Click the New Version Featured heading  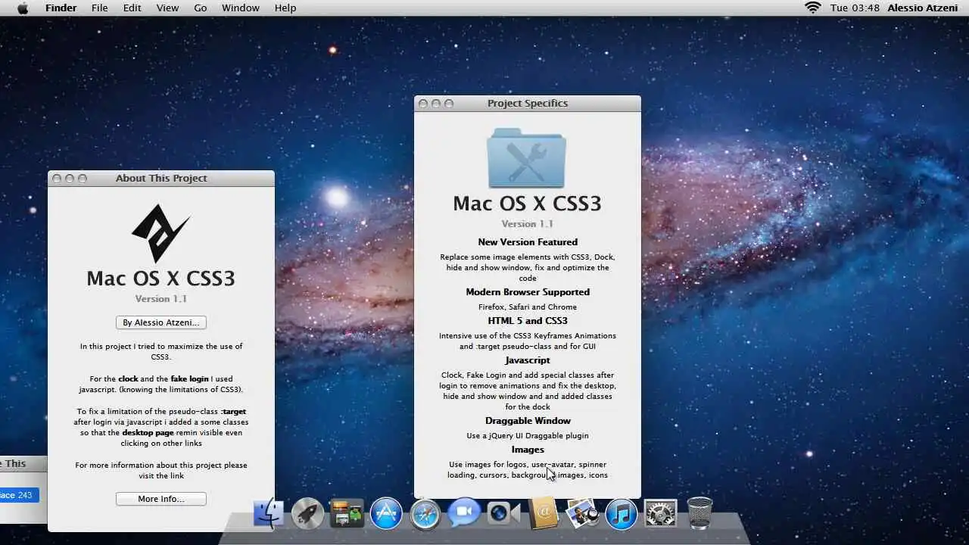pyautogui.click(x=528, y=242)
